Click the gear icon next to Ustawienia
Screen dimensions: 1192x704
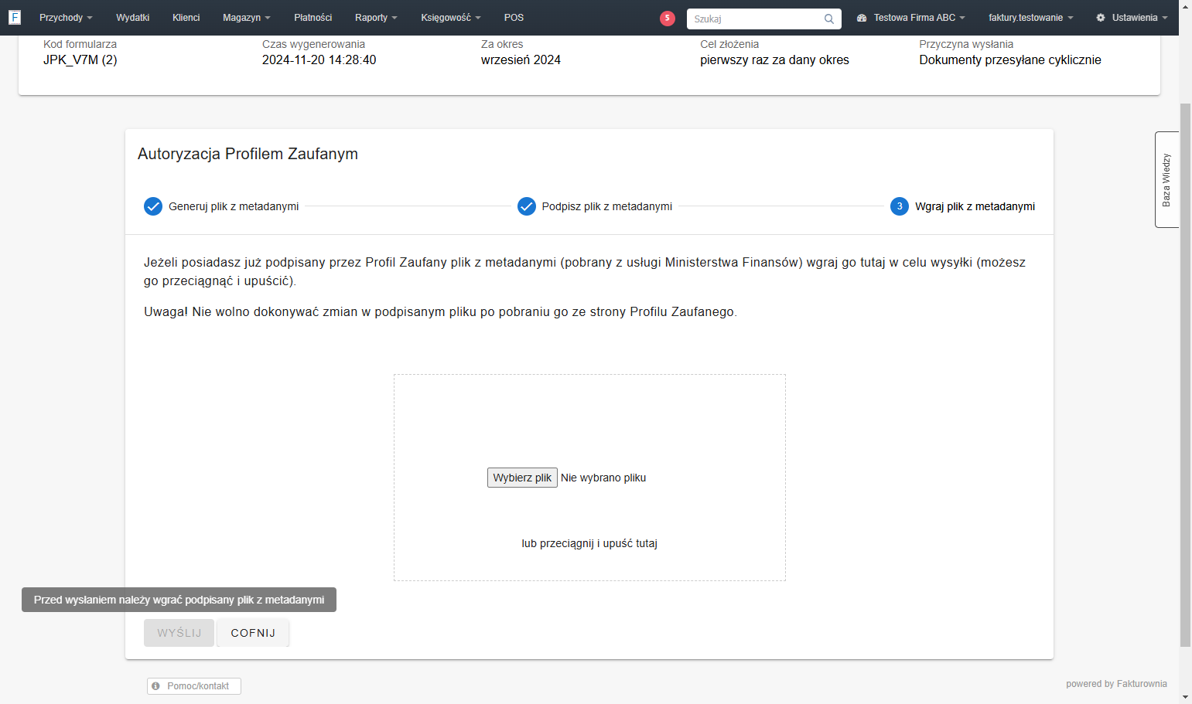(1101, 18)
